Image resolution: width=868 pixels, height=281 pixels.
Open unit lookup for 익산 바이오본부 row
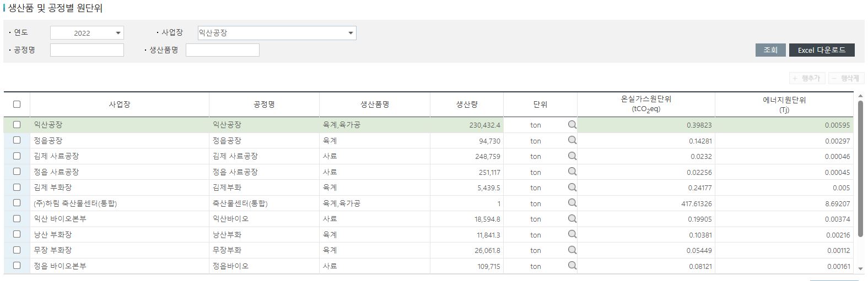572,219
